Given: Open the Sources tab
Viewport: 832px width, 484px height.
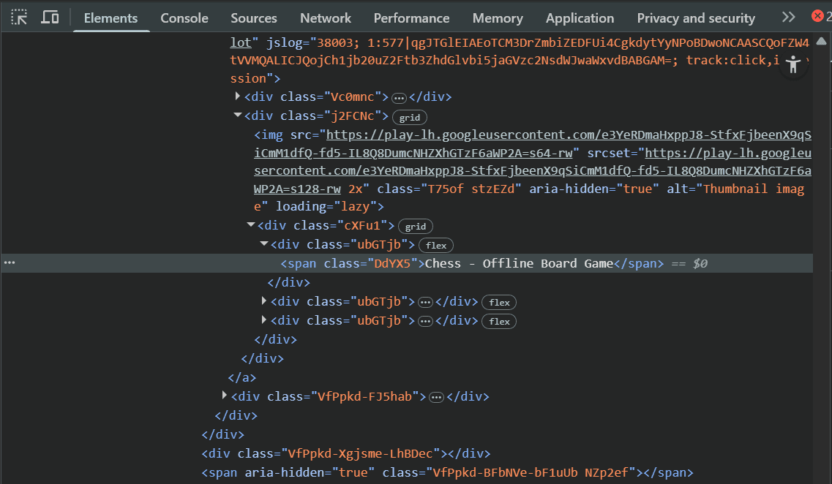Looking at the screenshot, I should pyautogui.click(x=254, y=18).
